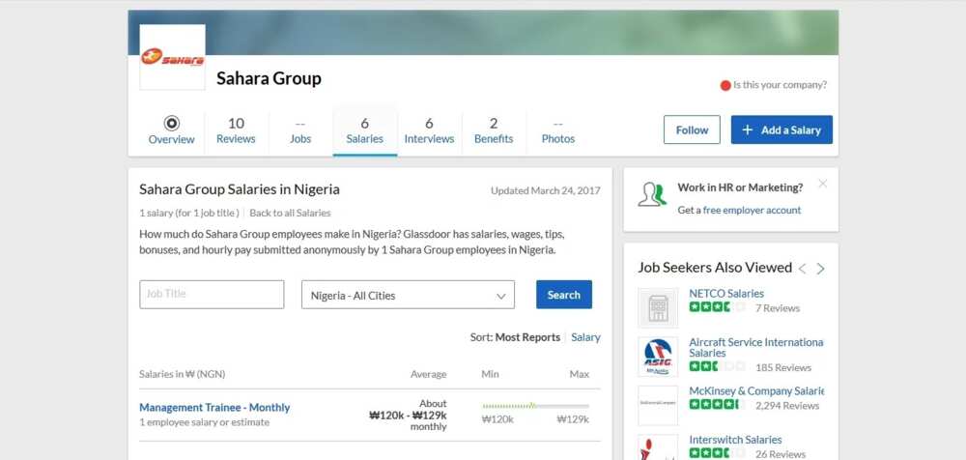The height and width of the screenshot is (460, 966).
Task: Click the 'Salaries in ₦ (NGN)' column header
Action: tap(183, 374)
